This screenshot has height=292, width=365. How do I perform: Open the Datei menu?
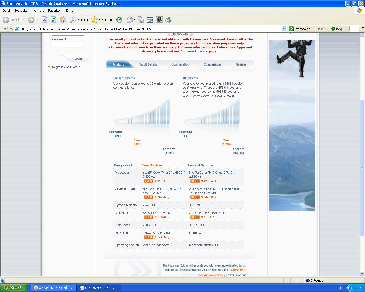pyautogui.click(x=6, y=11)
